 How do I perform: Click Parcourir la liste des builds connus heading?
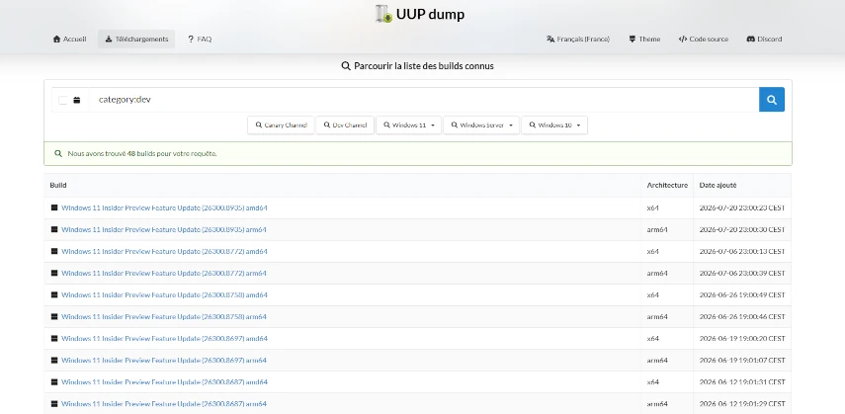point(418,66)
